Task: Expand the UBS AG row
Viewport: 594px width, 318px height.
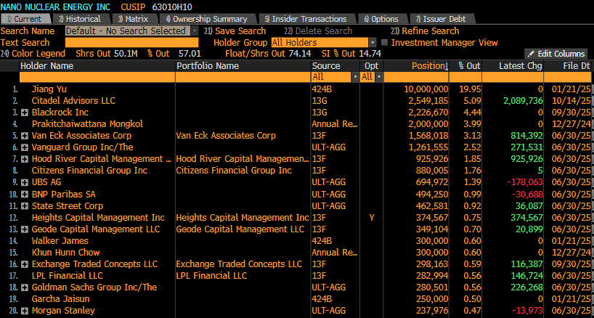Action: point(25,182)
